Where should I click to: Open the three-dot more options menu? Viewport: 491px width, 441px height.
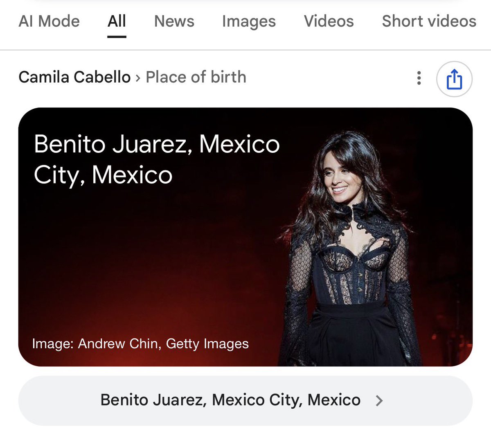point(419,78)
